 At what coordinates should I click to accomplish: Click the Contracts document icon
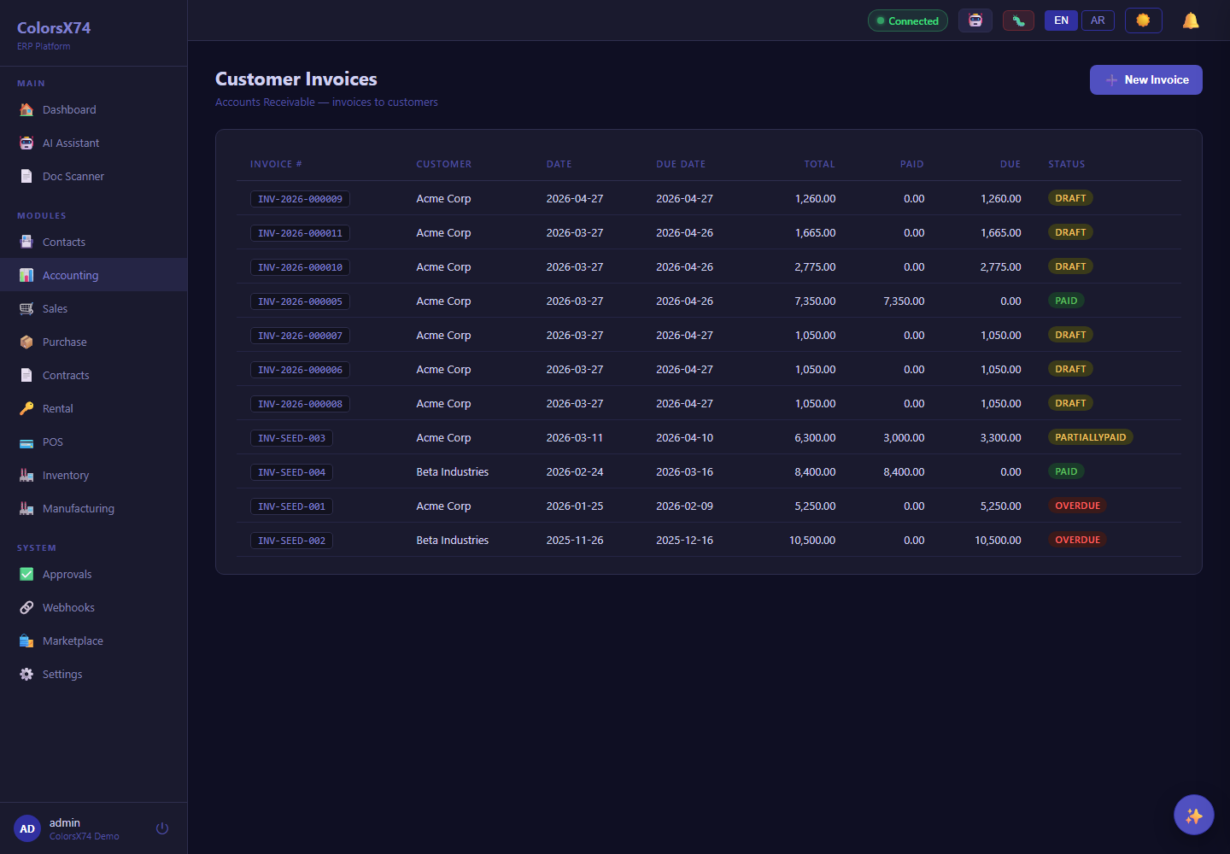click(26, 375)
